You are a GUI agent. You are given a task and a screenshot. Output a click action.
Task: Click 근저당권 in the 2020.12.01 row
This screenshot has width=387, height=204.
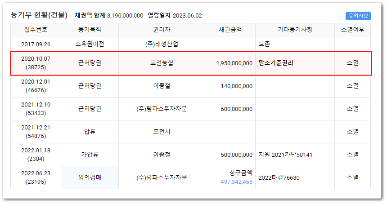90,86
